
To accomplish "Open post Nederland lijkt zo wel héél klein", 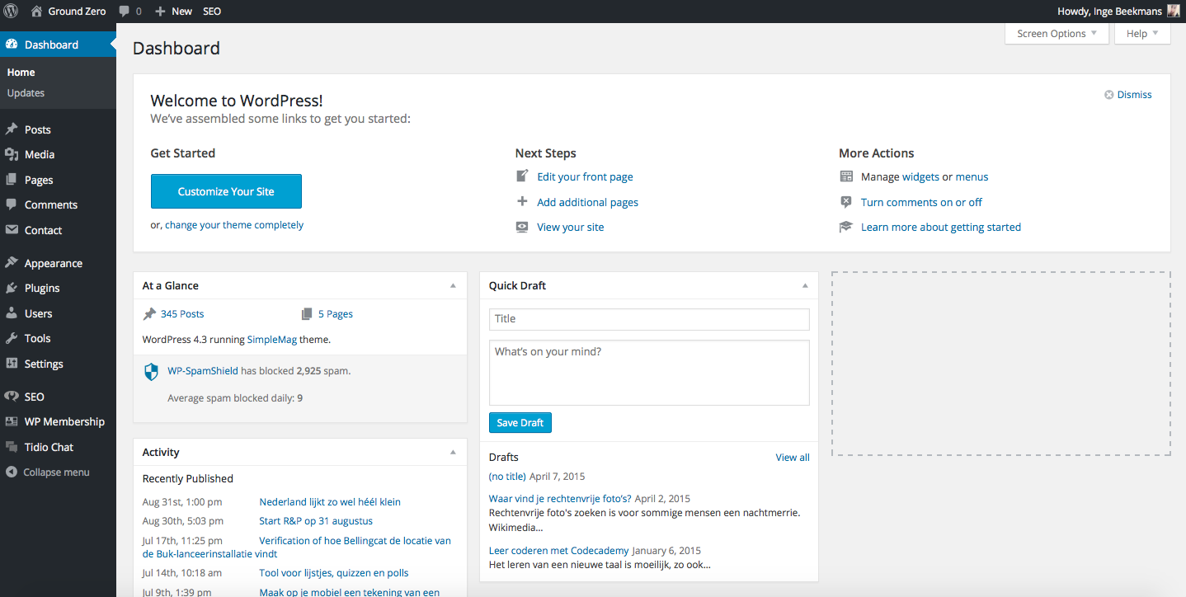I will [x=330, y=502].
